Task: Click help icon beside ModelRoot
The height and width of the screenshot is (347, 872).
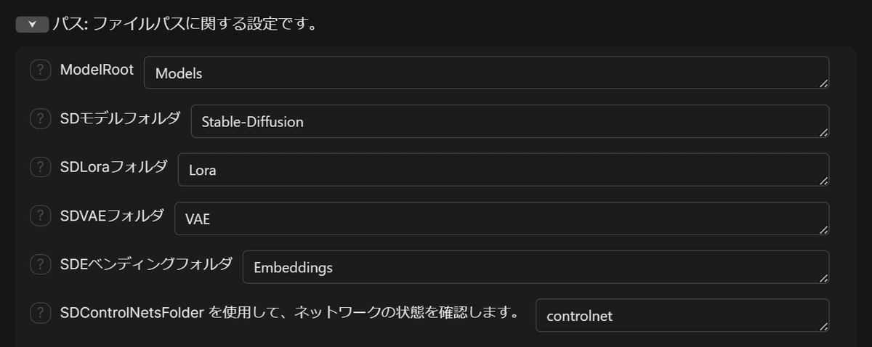Action: tap(40, 70)
